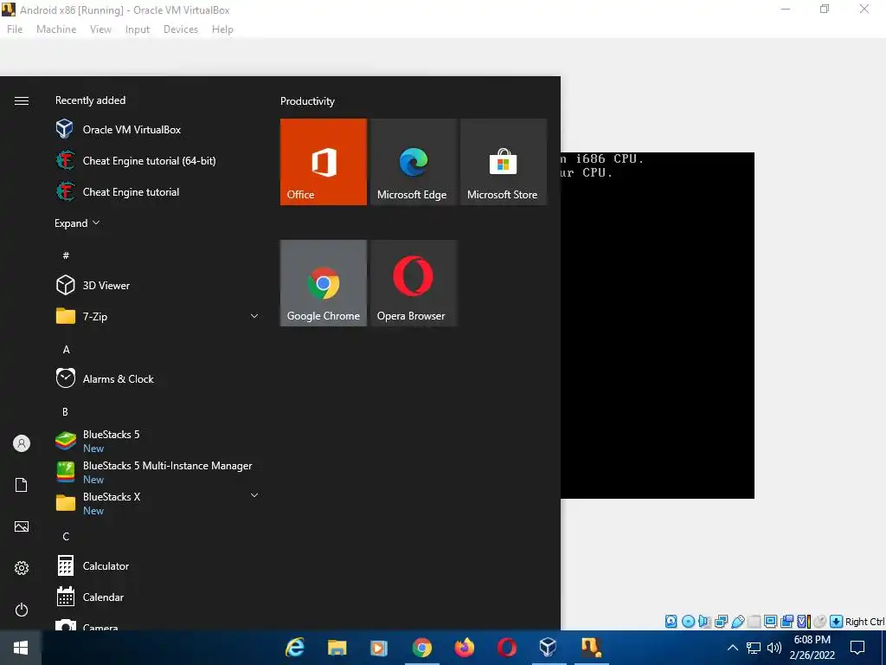Expand the Recently added list
The width and height of the screenshot is (886, 665).
(77, 223)
